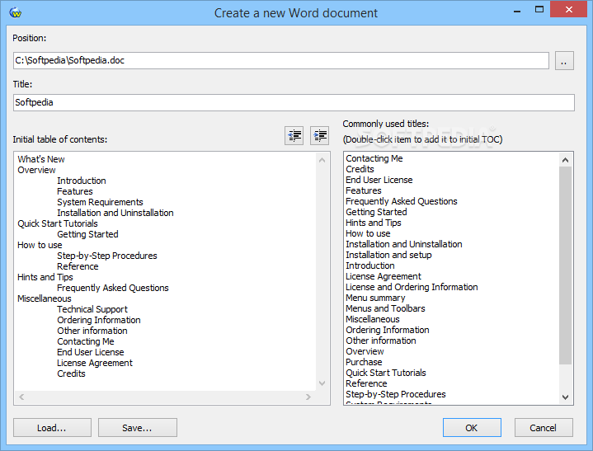Select "End User License" in initial TOC
593x451 pixels.
point(91,352)
